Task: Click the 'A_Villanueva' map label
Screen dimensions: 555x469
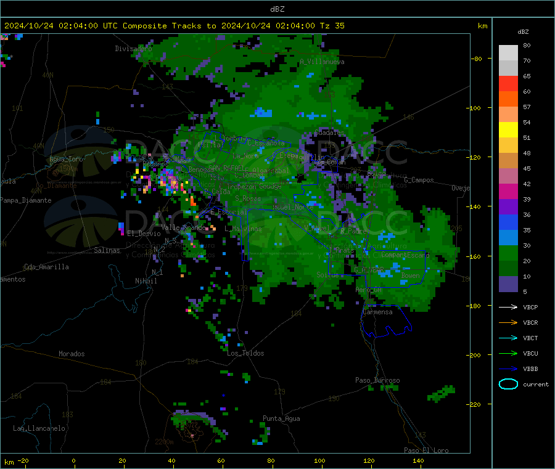Action: click(x=322, y=62)
